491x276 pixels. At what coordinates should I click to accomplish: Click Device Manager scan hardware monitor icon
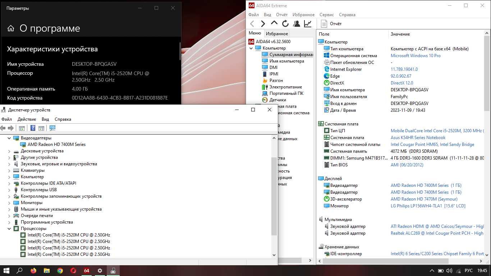(x=52, y=128)
